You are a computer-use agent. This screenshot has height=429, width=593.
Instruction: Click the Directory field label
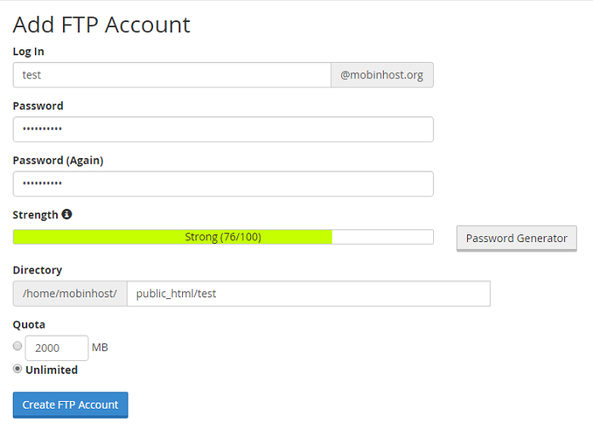click(37, 270)
